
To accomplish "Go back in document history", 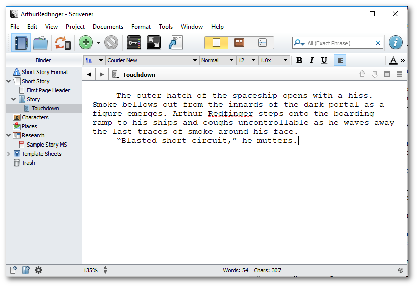I will (x=89, y=75).
